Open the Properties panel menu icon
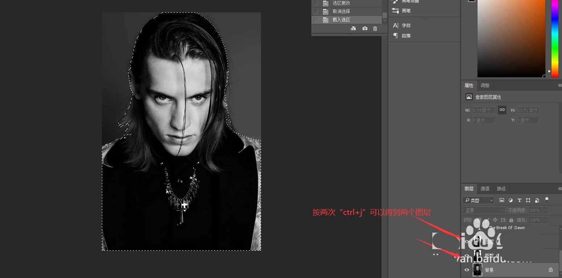The image size is (562, 278). click(x=560, y=86)
